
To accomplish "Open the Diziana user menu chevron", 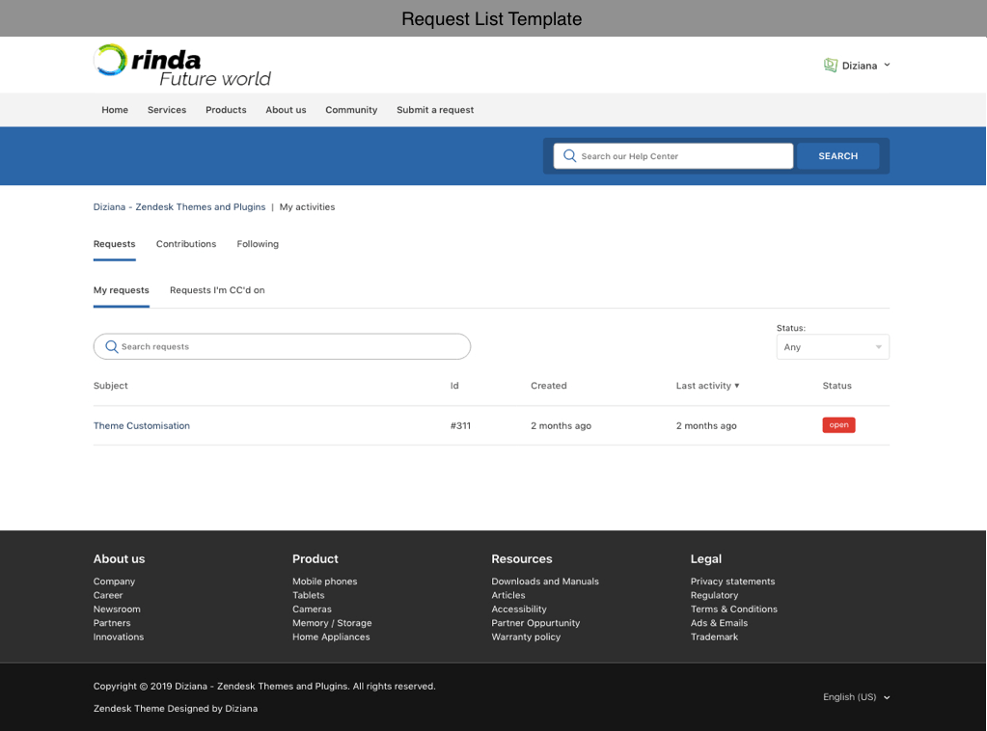I will (x=887, y=66).
